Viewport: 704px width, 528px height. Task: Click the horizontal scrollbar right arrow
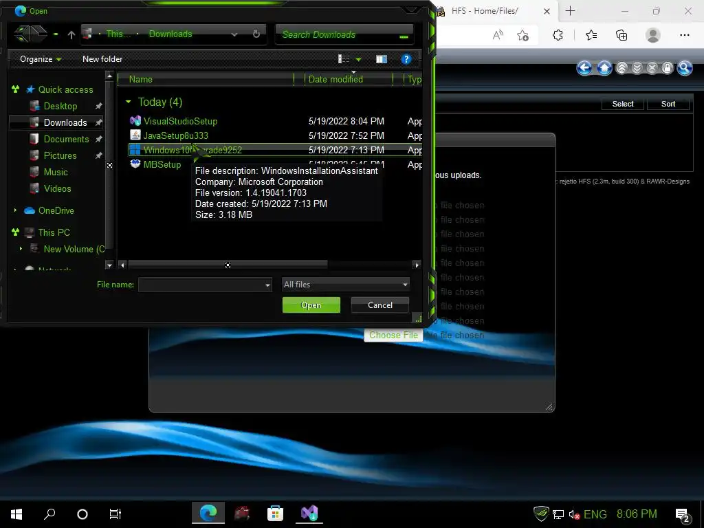[417, 265]
